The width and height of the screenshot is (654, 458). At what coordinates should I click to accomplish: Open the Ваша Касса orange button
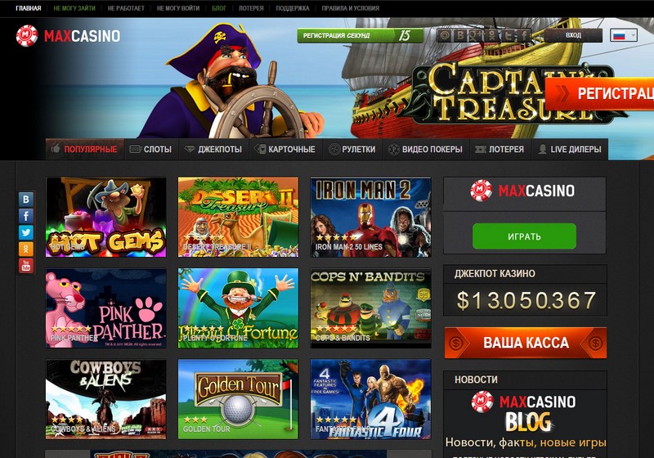(x=526, y=343)
